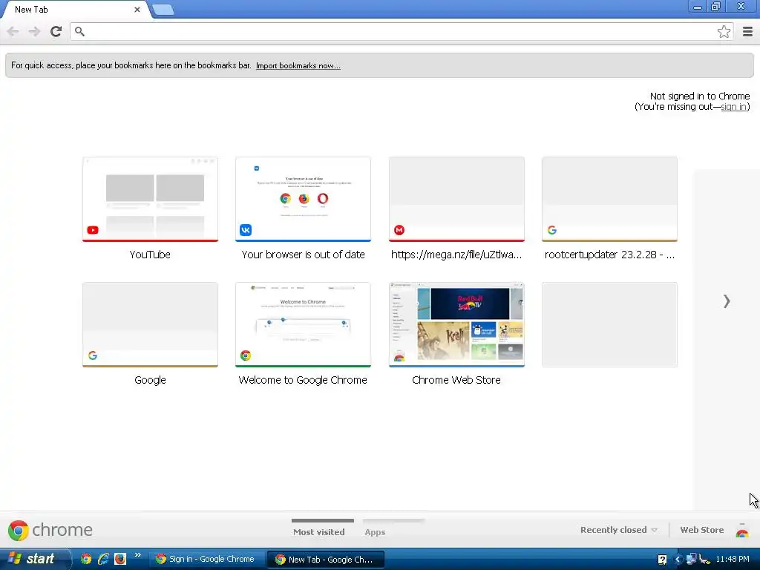
Task: Click the Chrome favicon on Welcome tile
Action: (x=246, y=356)
